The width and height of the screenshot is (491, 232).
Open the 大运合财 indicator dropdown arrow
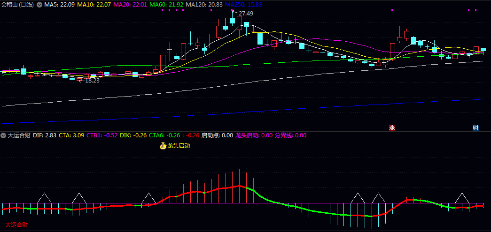pos(4,135)
